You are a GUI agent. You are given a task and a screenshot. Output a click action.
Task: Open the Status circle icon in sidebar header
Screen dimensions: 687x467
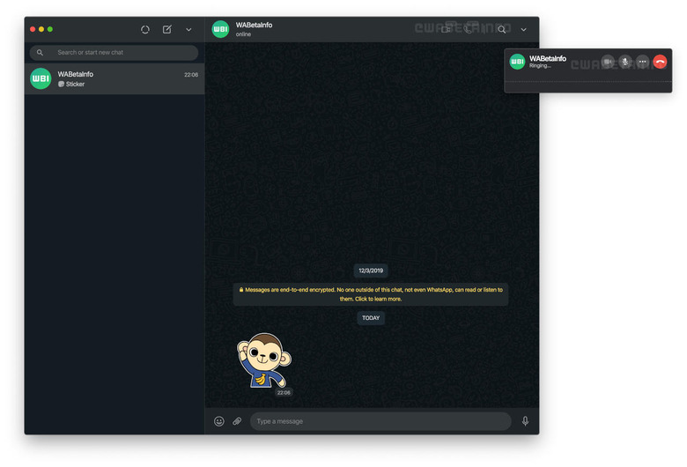tap(145, 29)
